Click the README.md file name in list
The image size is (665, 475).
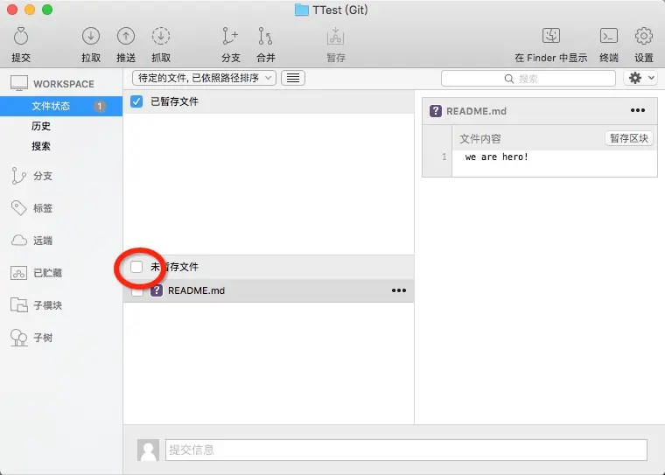pos(196,290)
